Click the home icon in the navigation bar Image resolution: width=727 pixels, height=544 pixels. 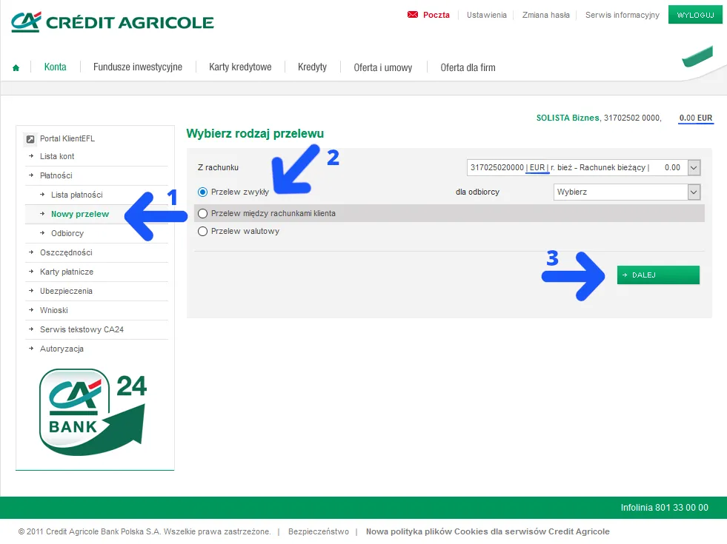click(x=16, y=67)
